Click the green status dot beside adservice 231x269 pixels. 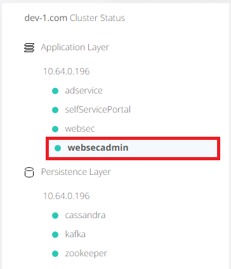coord(55,91)
